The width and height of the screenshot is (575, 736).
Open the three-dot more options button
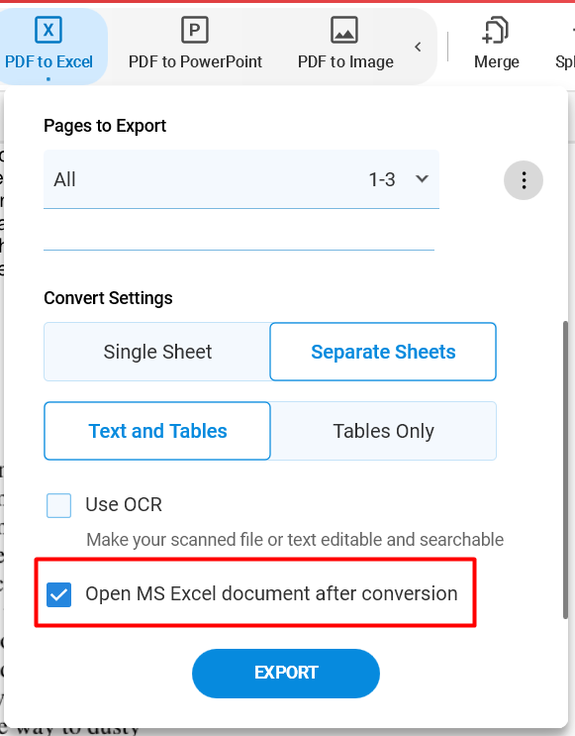click(x=524, y=180)
